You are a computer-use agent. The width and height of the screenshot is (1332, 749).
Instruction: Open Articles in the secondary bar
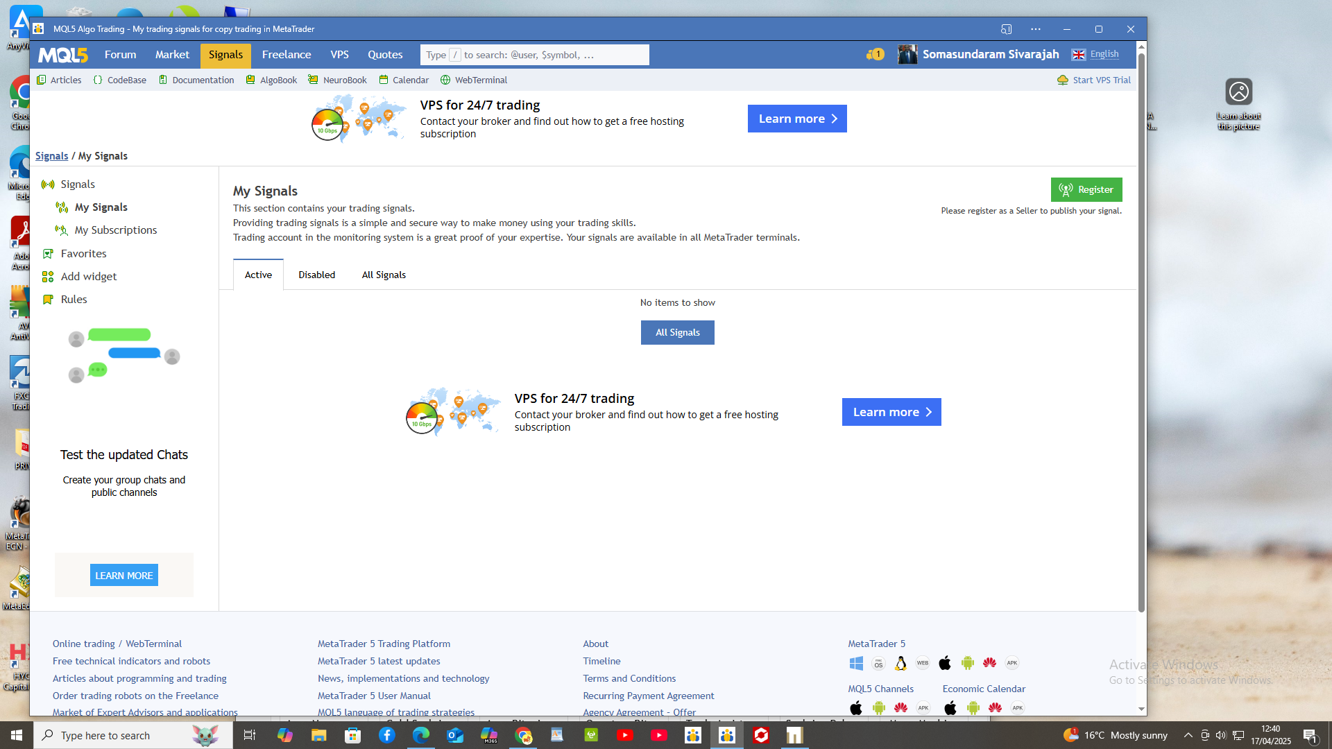tap(59, 80)
